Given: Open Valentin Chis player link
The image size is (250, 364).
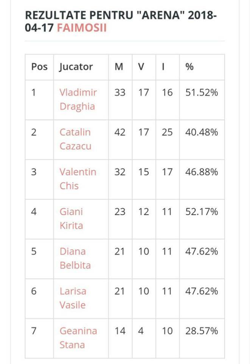Looking at the screenshot, I should coord(78,179).
